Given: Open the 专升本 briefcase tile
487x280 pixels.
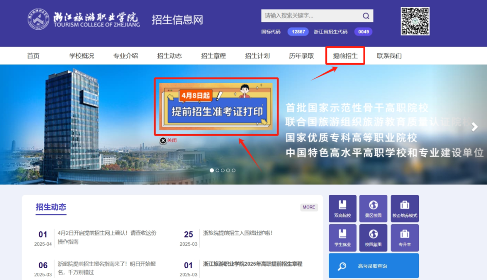Looking at the screenshot, I should tap(404, 238).
